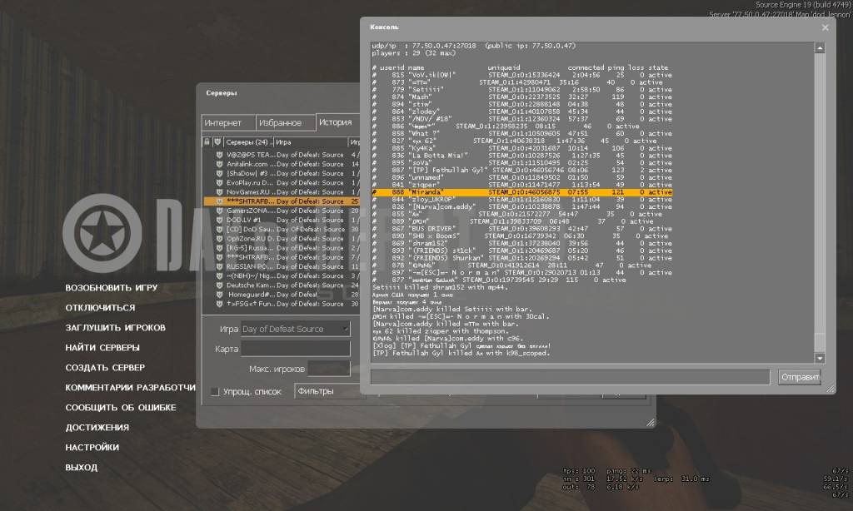Click shield icon of EvoPlay.ru server row

(x=219, y=182)
